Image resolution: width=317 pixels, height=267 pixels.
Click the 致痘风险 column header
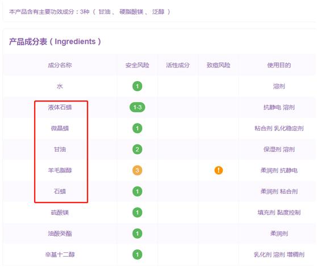(x=218, y=65)
